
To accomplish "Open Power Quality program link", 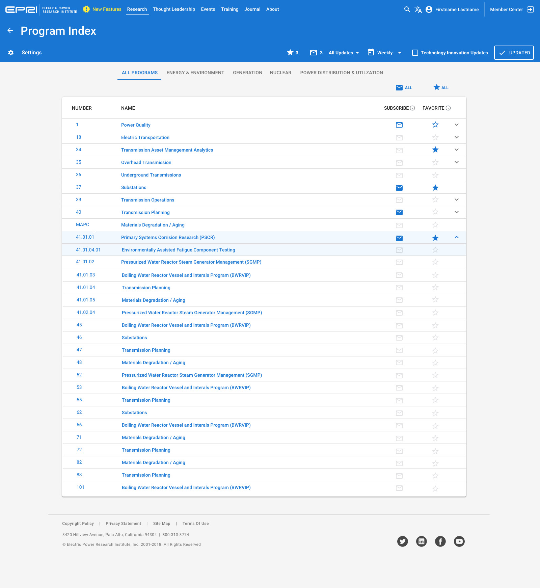I will pos(136,125).
